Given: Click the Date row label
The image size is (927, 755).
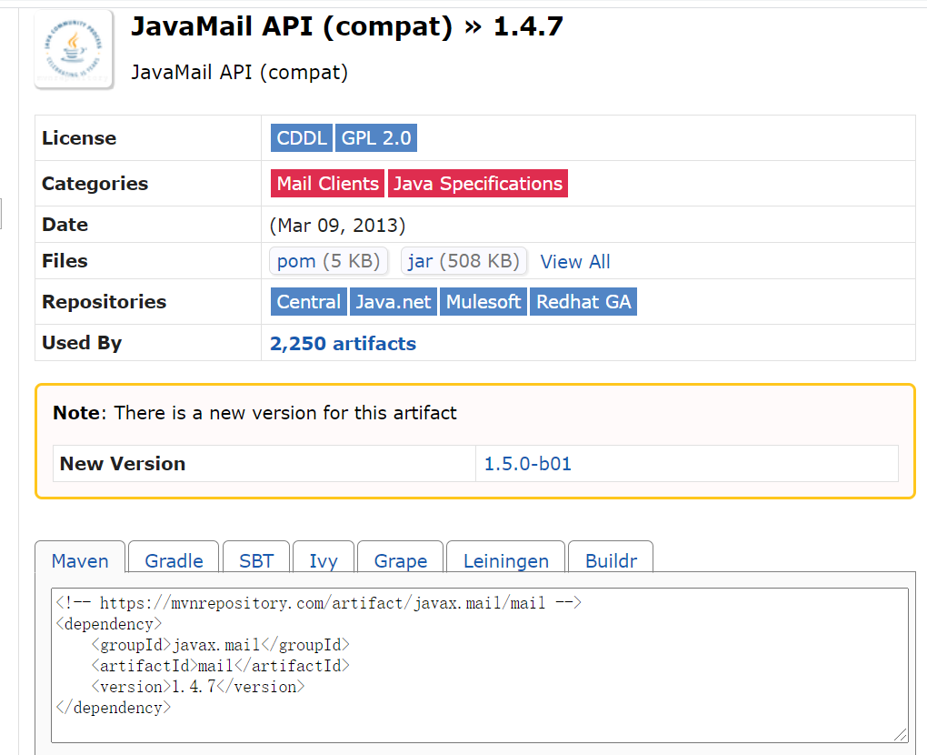Looking at the screenshot, I should pyautogui.click(x=65, y=225).
